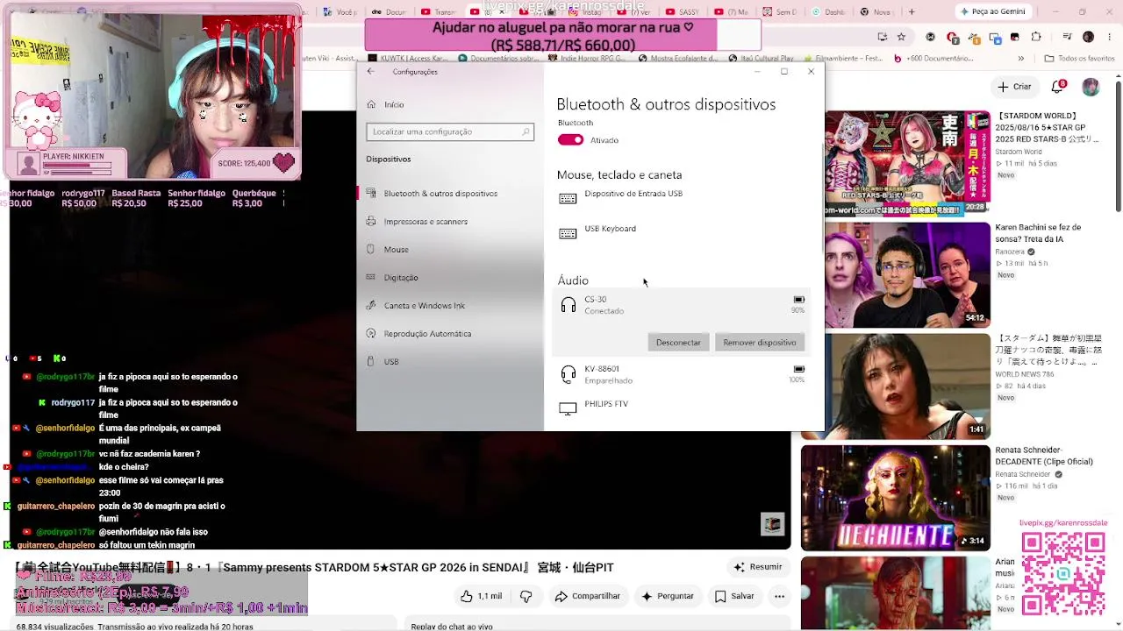Save the video with Salvar
The image size is (1123, 631).
point(733,596)
